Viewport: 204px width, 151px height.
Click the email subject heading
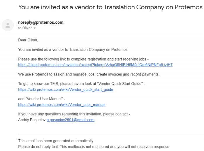110,7
